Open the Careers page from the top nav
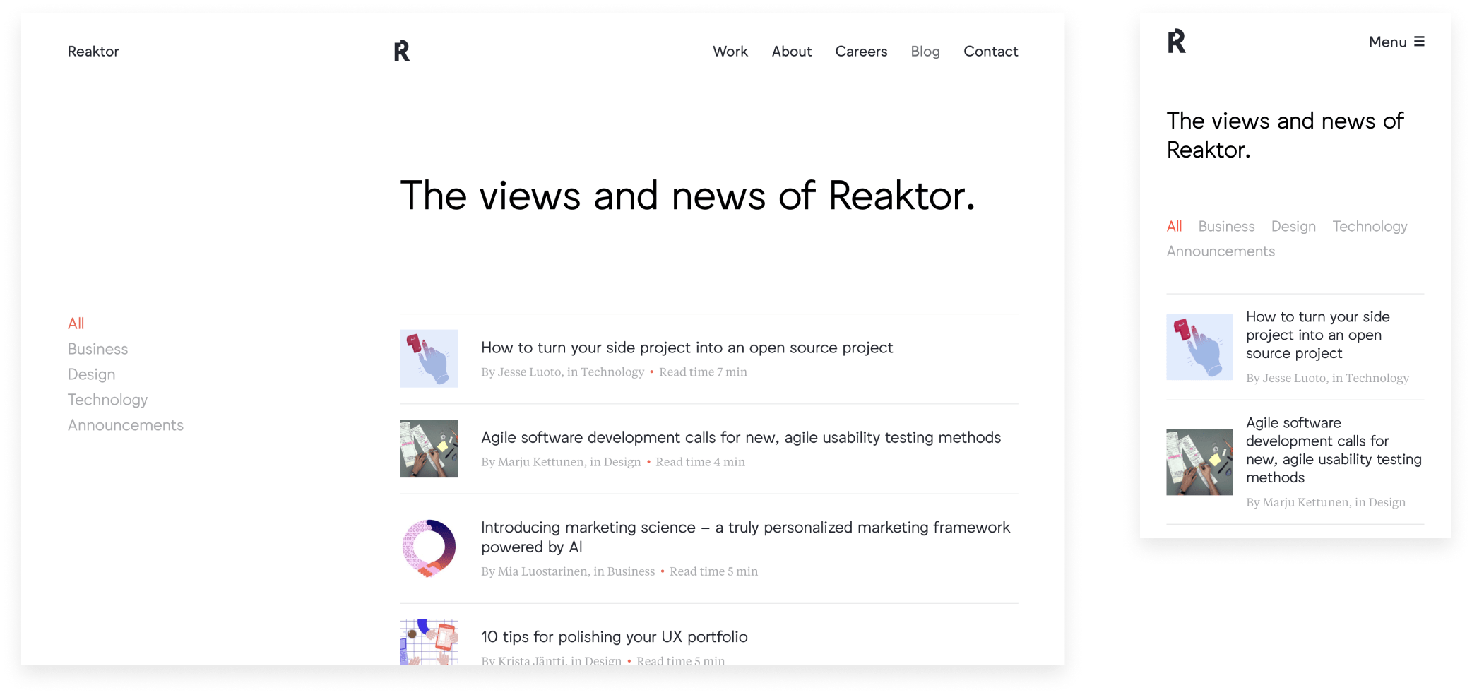This screenshot has height=695, width=1472. click(x=861, y=52)
